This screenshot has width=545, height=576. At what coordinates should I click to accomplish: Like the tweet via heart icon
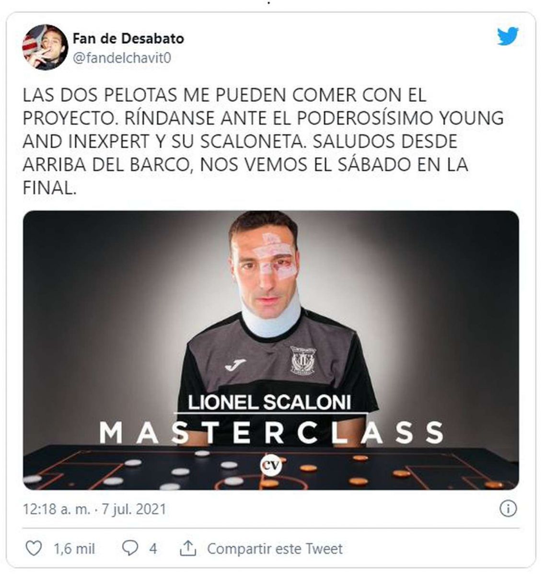33,548
